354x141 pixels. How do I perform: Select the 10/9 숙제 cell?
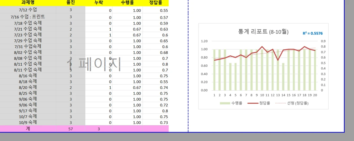(x=28, y=122)
